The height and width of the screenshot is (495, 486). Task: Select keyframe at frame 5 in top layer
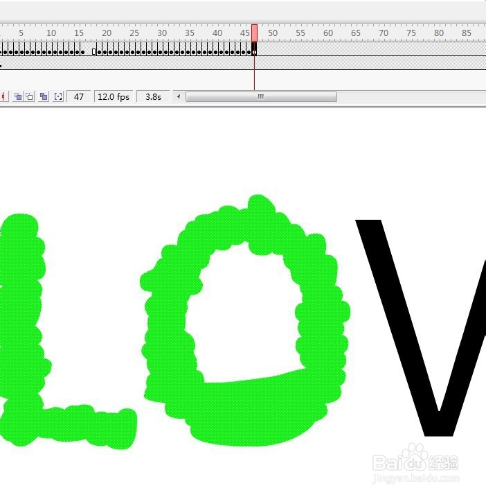point(21,49)
